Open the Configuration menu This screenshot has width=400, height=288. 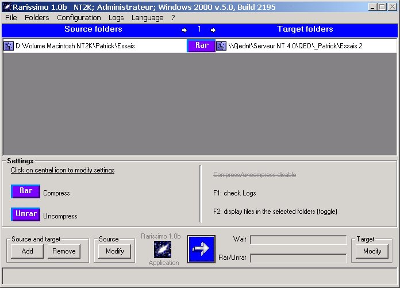(x=79, y=18)
